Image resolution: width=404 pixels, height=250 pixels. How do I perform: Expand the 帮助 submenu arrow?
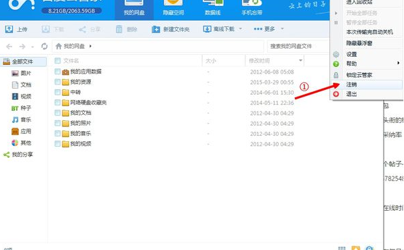pos(399,63)
